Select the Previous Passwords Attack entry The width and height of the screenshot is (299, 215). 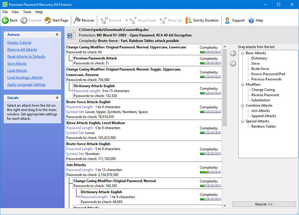point(147,61)
